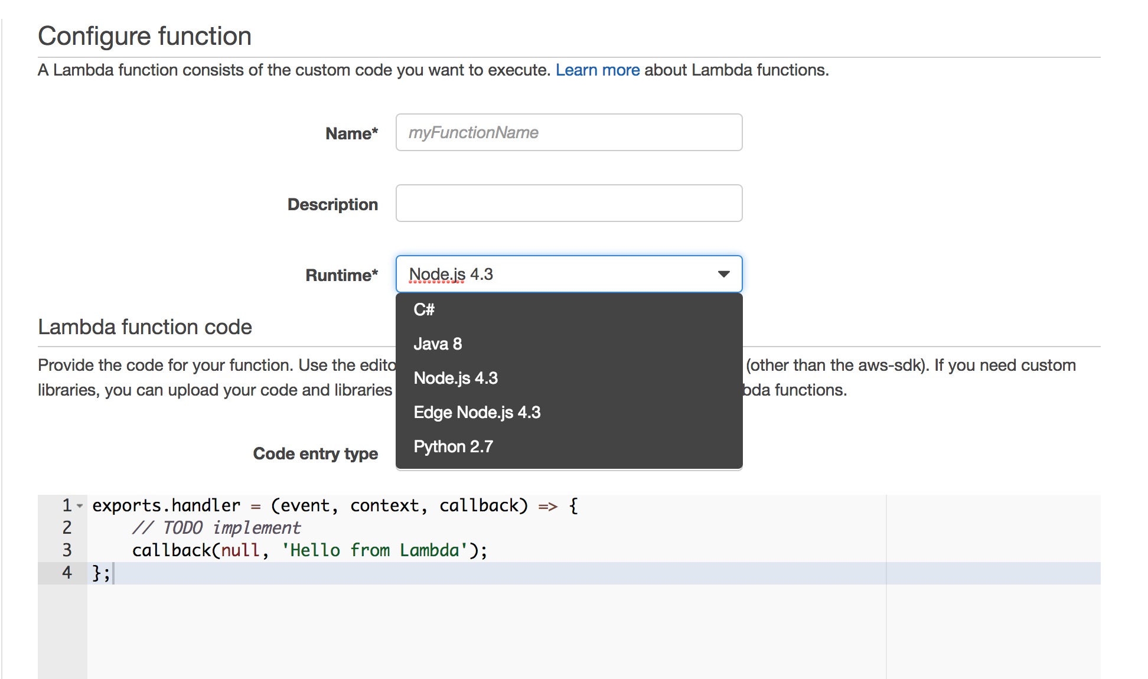This screenshot has height=679, width=1148.
Task: Choose Node.js 4.3 in dropdown list
Action: 569,378
